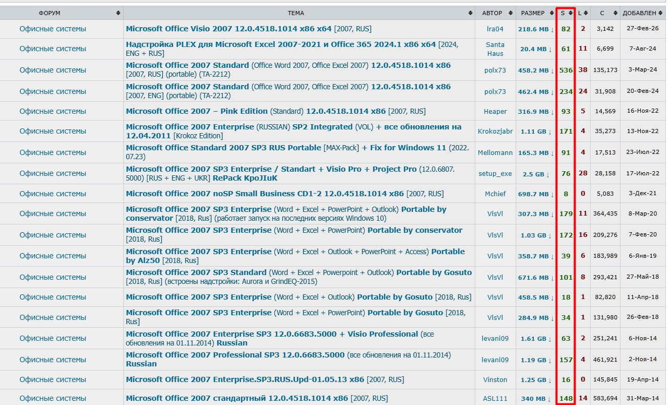Click the date 27-Фев-26

(x=643, y=29)
